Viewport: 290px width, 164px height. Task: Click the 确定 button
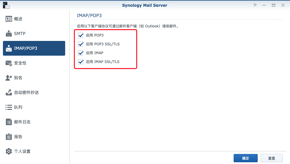(x=246, y=158)
